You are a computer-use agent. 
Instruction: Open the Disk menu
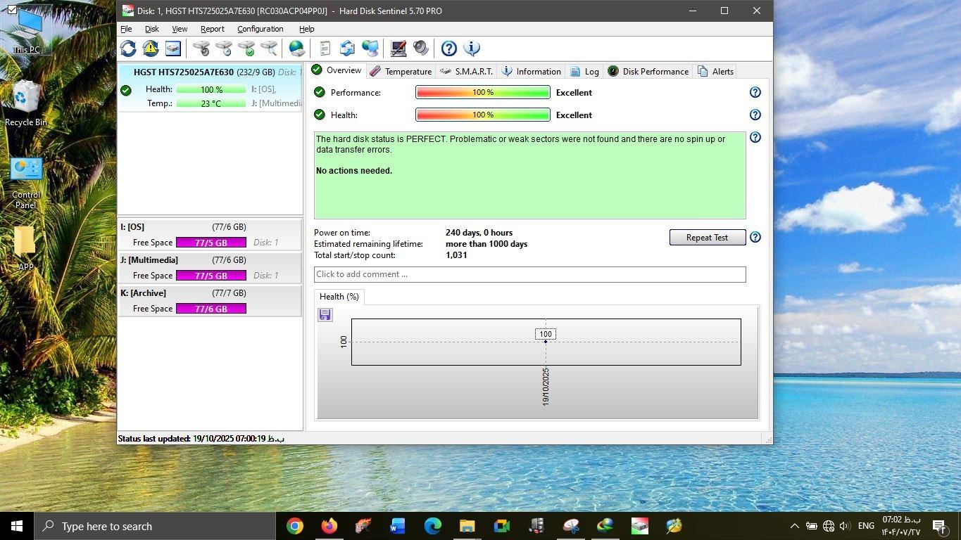point(151,29)
